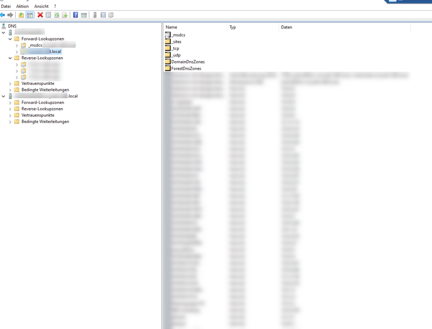This screenshot has height=329, width=432.
Task: Click the Up One Level folder icon
Action: tap(21, 15)
